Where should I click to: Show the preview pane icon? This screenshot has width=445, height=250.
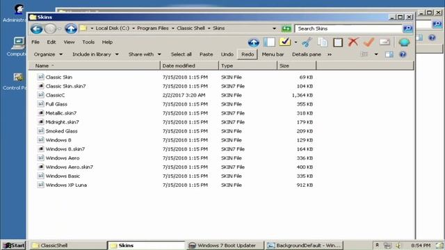389,54
